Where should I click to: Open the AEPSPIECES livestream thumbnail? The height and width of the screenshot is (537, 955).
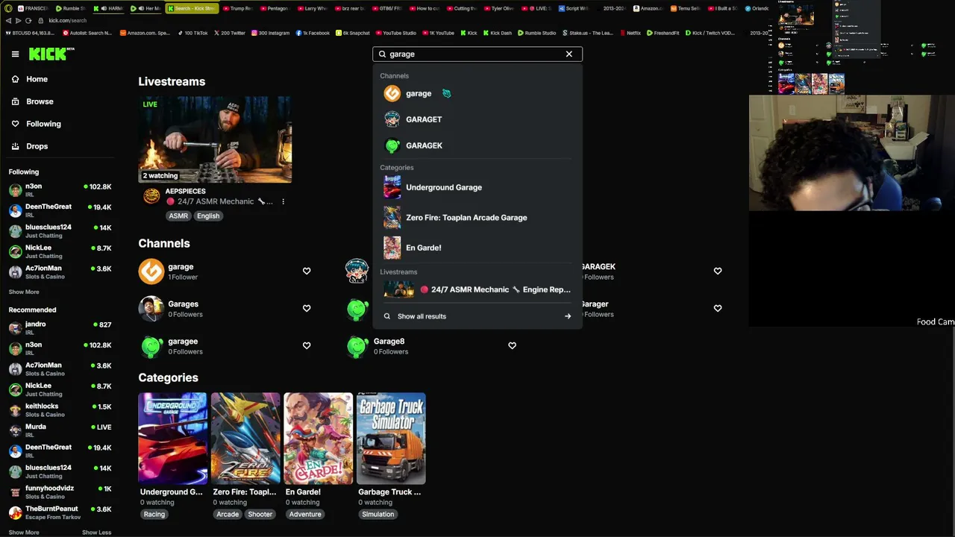click(215, 139)
